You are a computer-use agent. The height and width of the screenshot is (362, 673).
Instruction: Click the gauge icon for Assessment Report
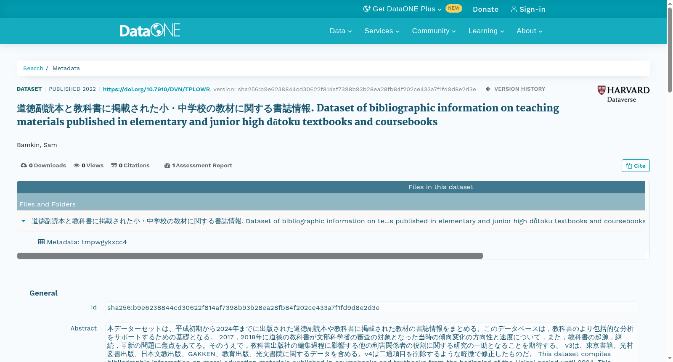pos(167,165)
